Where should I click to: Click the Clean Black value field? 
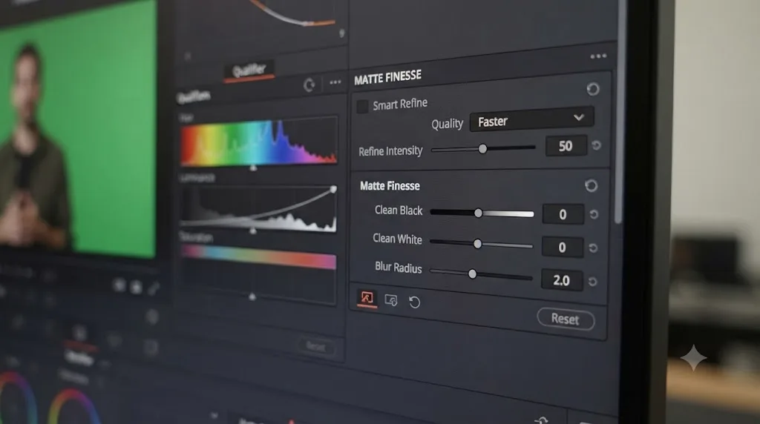click(x=563, y=214)
